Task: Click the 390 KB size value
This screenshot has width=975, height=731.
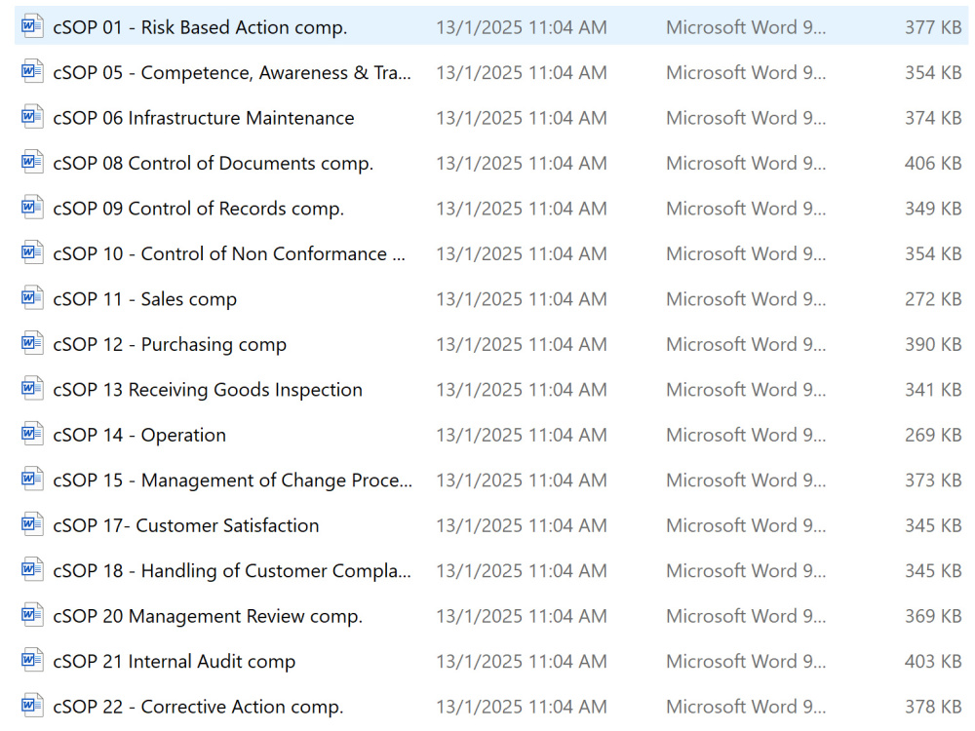Action: coord(933,345)
